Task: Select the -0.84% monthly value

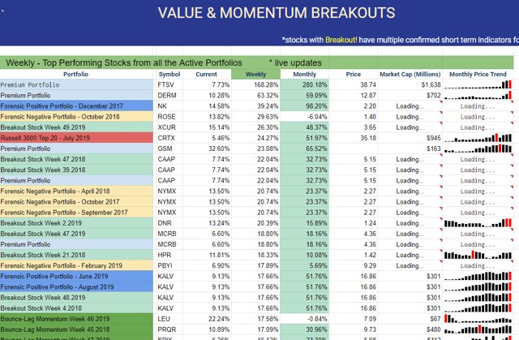Action: click(x=305, y=319)
